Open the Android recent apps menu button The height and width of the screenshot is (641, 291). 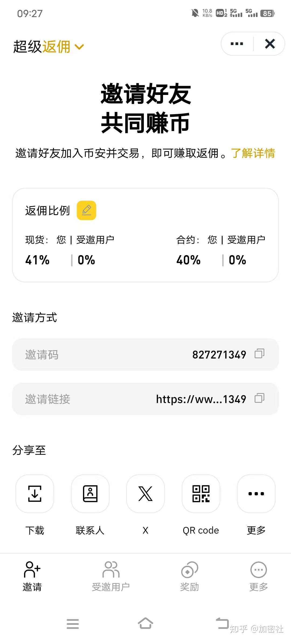click(x=73, y=624)
